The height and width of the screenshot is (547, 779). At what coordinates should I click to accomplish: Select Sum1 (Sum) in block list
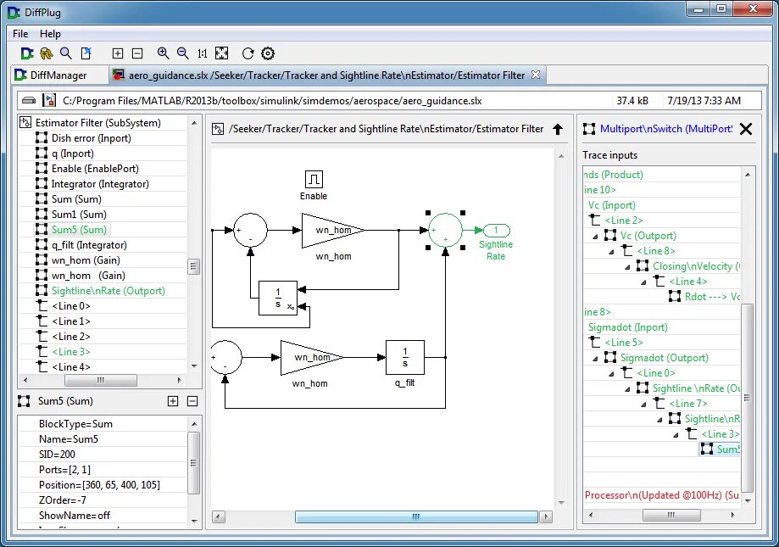pyautogui.click(x=79, y=214)
